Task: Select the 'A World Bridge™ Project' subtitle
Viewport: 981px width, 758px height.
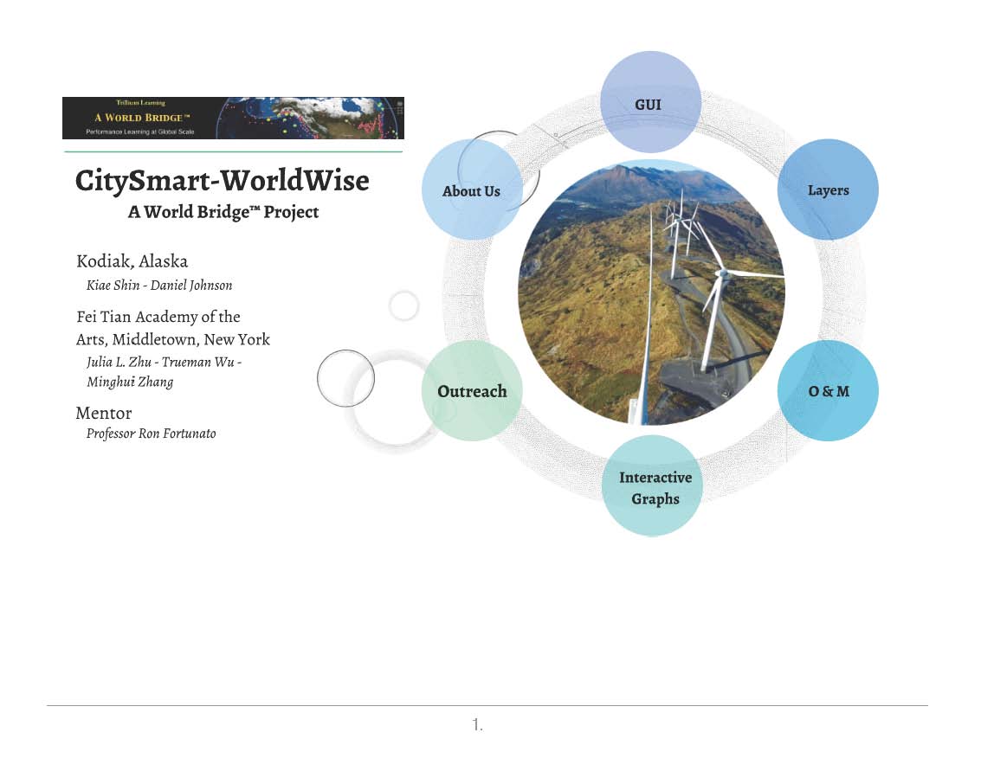Action: click(223, 212)
